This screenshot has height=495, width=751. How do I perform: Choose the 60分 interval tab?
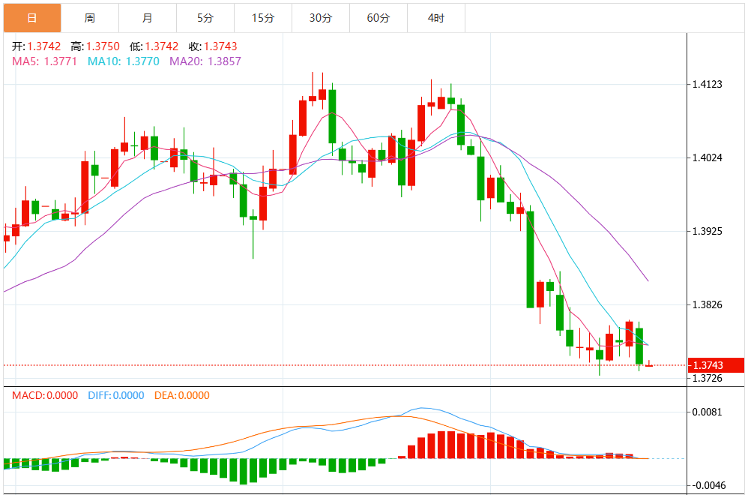(378, 18)
